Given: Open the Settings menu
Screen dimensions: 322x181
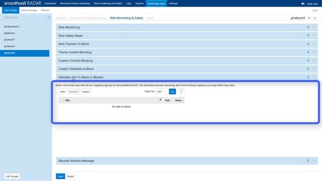Looking at the screenshot, I should pyautogui.click(x=173, y=4).
